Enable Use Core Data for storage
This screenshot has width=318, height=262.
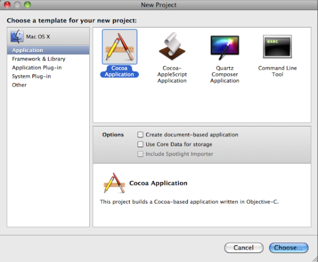point(141,144)
